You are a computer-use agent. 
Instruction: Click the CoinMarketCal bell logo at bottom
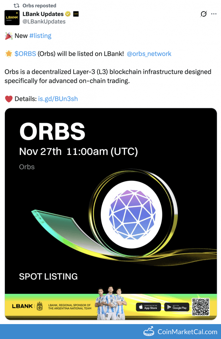click(149, 332)
